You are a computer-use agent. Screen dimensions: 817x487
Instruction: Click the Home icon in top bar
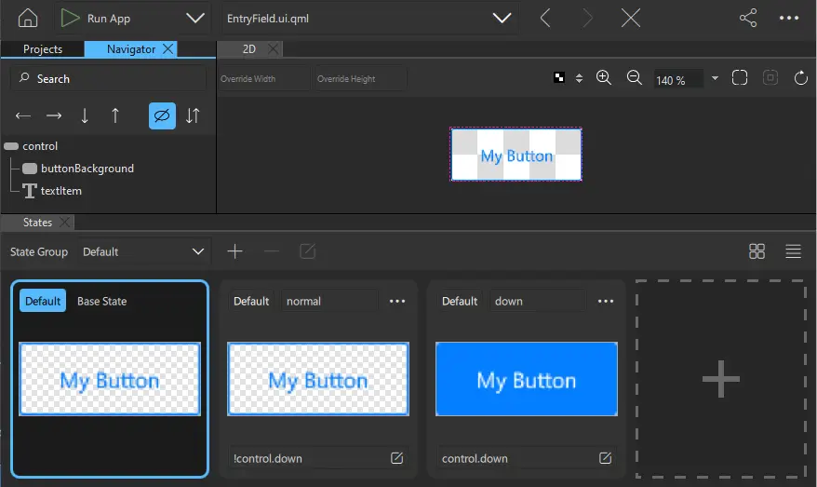(x=28, y=19)
